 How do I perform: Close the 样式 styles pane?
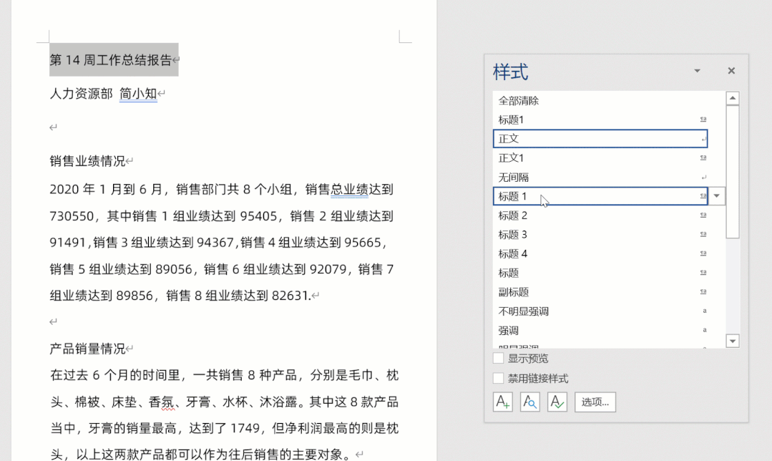(731, 70)
